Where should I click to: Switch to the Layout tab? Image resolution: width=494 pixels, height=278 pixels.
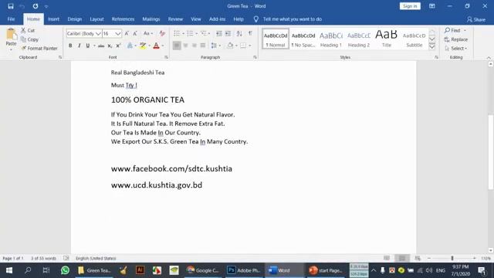click(96, 19)
